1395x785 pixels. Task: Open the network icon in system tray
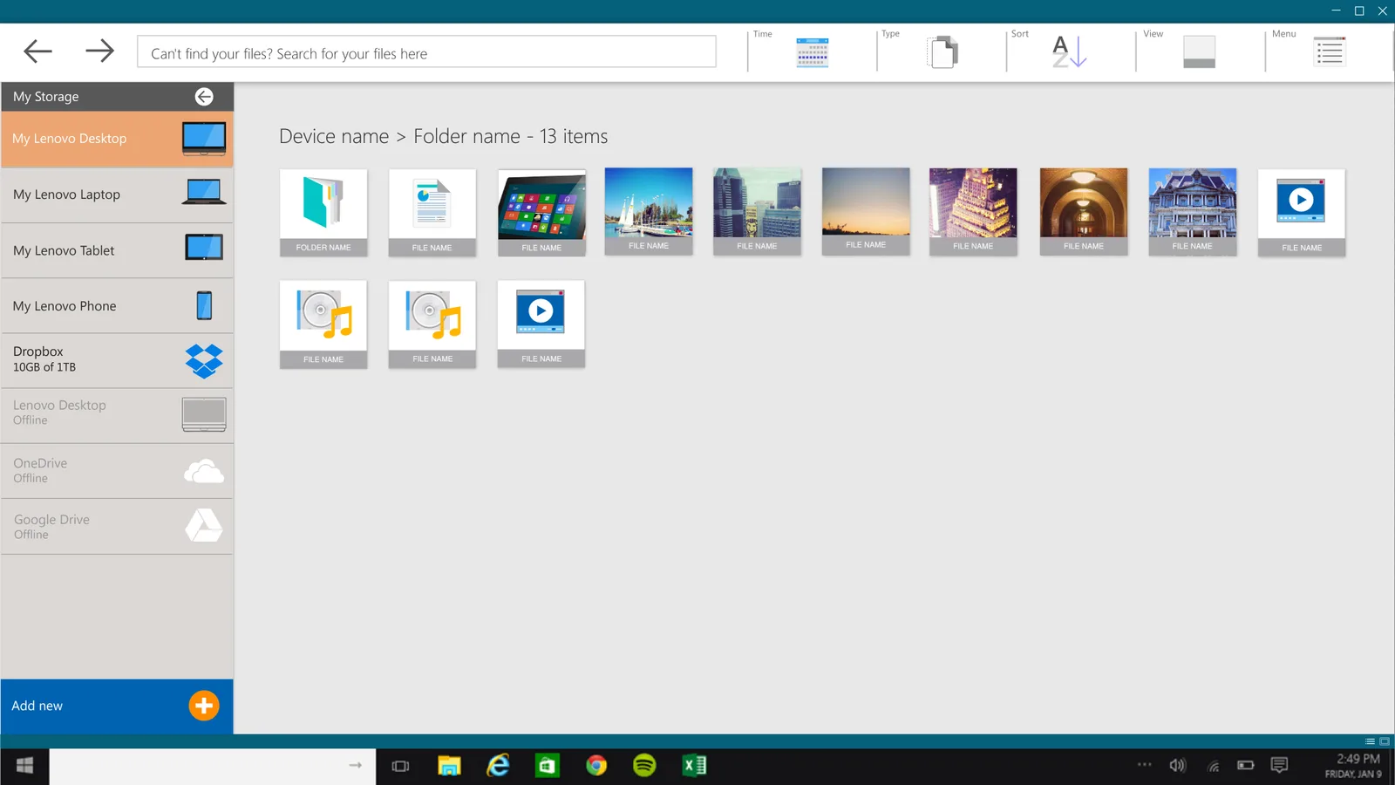[1213, 766]
